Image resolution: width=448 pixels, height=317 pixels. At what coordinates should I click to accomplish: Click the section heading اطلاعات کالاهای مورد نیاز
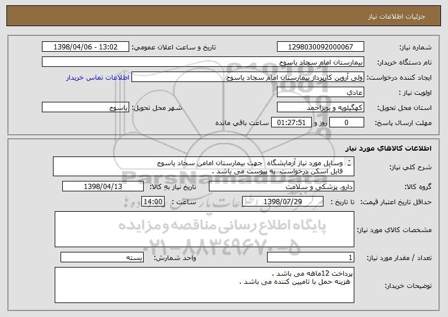click(x=389, y=148)
